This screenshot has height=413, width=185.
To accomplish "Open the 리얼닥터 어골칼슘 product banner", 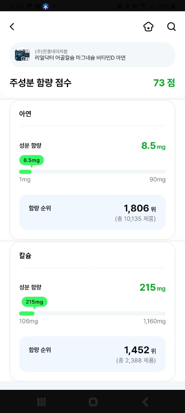I will pos(92,55).
